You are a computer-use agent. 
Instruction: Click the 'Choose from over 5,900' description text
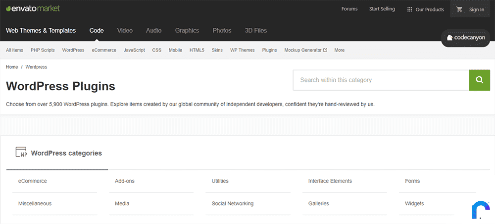(190, 104)
